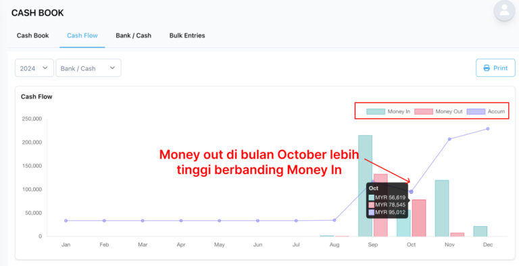Click the November Money In bar
The image size is (519, 266).
click(442, 208)
